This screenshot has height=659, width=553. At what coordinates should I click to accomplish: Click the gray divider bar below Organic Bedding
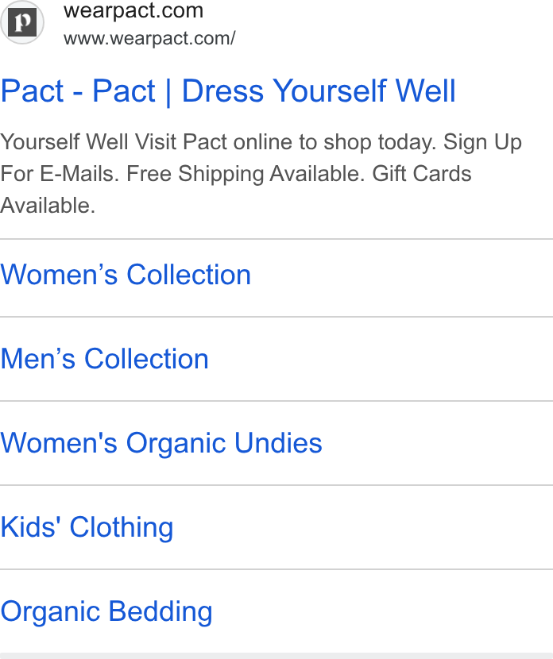(x=276, y=656)
